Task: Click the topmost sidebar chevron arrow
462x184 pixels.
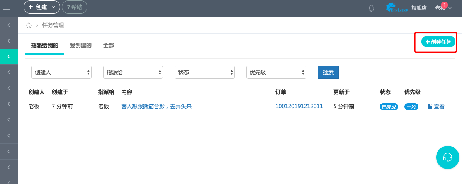Action: 8,25
